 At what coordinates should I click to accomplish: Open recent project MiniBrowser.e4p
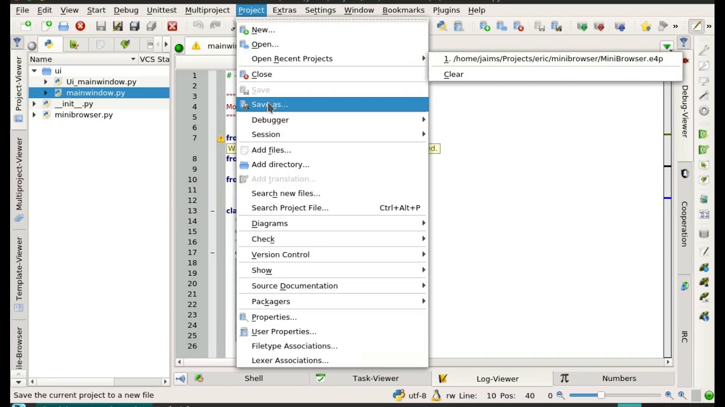(555, 59)
